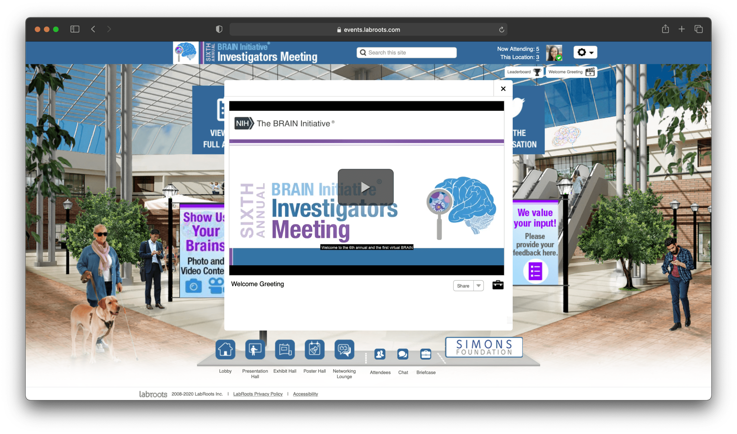Open the Exhibit Hall icon

284,349
